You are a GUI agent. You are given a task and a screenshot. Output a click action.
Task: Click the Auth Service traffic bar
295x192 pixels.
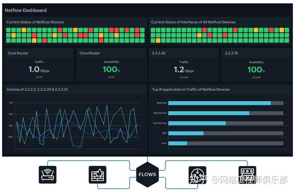(x=226, y=123)
